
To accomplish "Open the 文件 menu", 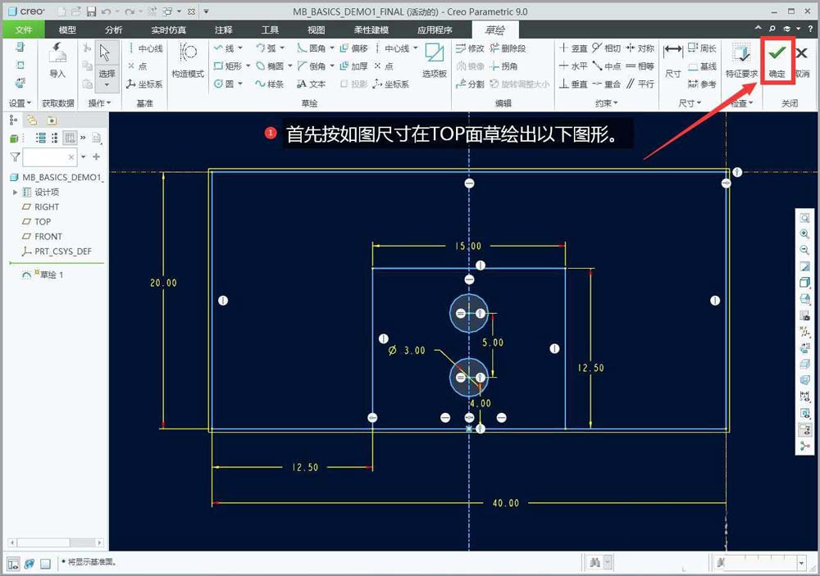I will [24, 29].
